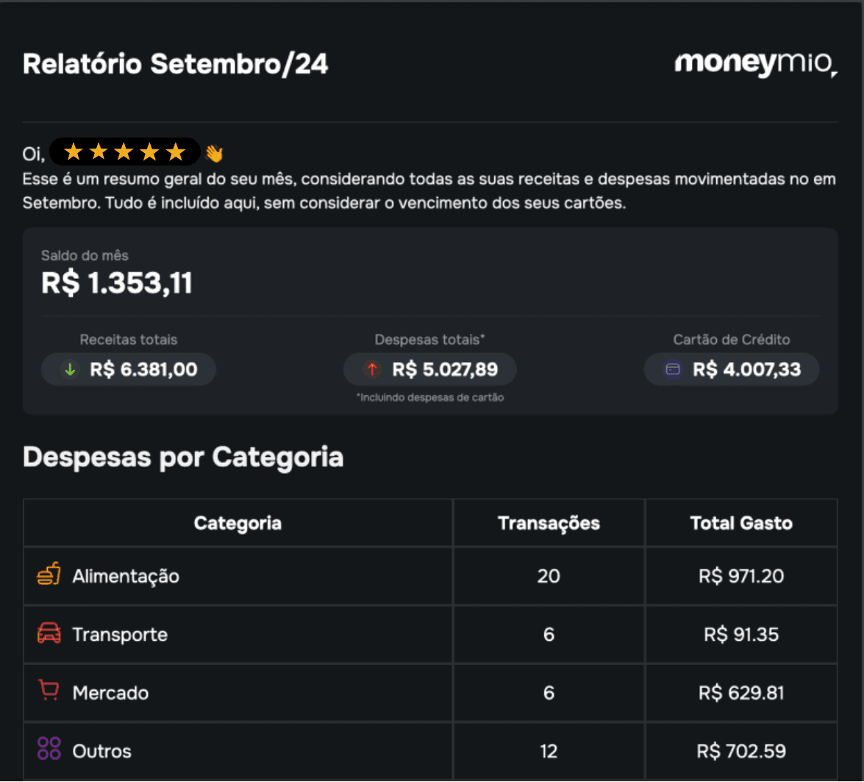Click the Transporte car icon

coord(49,633)
